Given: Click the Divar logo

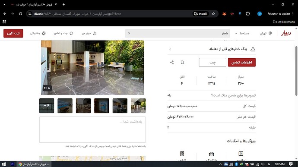Looking at the screenshot, I should click(286, 33).
